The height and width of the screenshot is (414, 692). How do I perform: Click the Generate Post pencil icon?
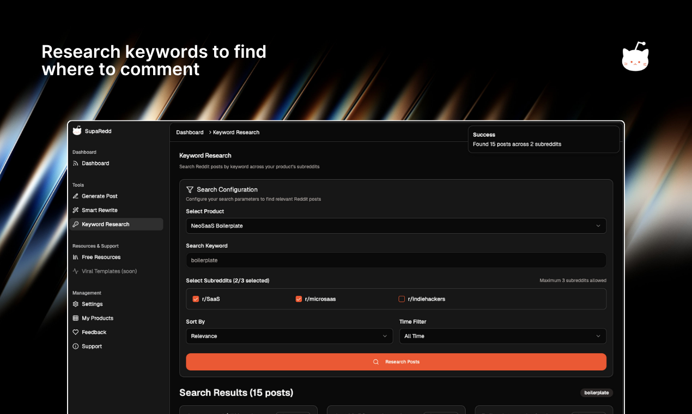coord(76,196)
